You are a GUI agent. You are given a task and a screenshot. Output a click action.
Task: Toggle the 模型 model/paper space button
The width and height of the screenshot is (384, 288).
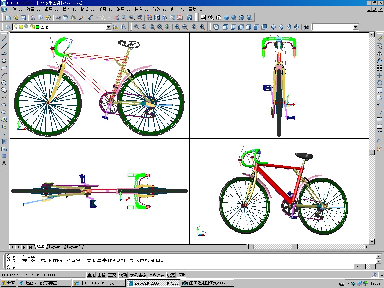[x=182, y=275]
